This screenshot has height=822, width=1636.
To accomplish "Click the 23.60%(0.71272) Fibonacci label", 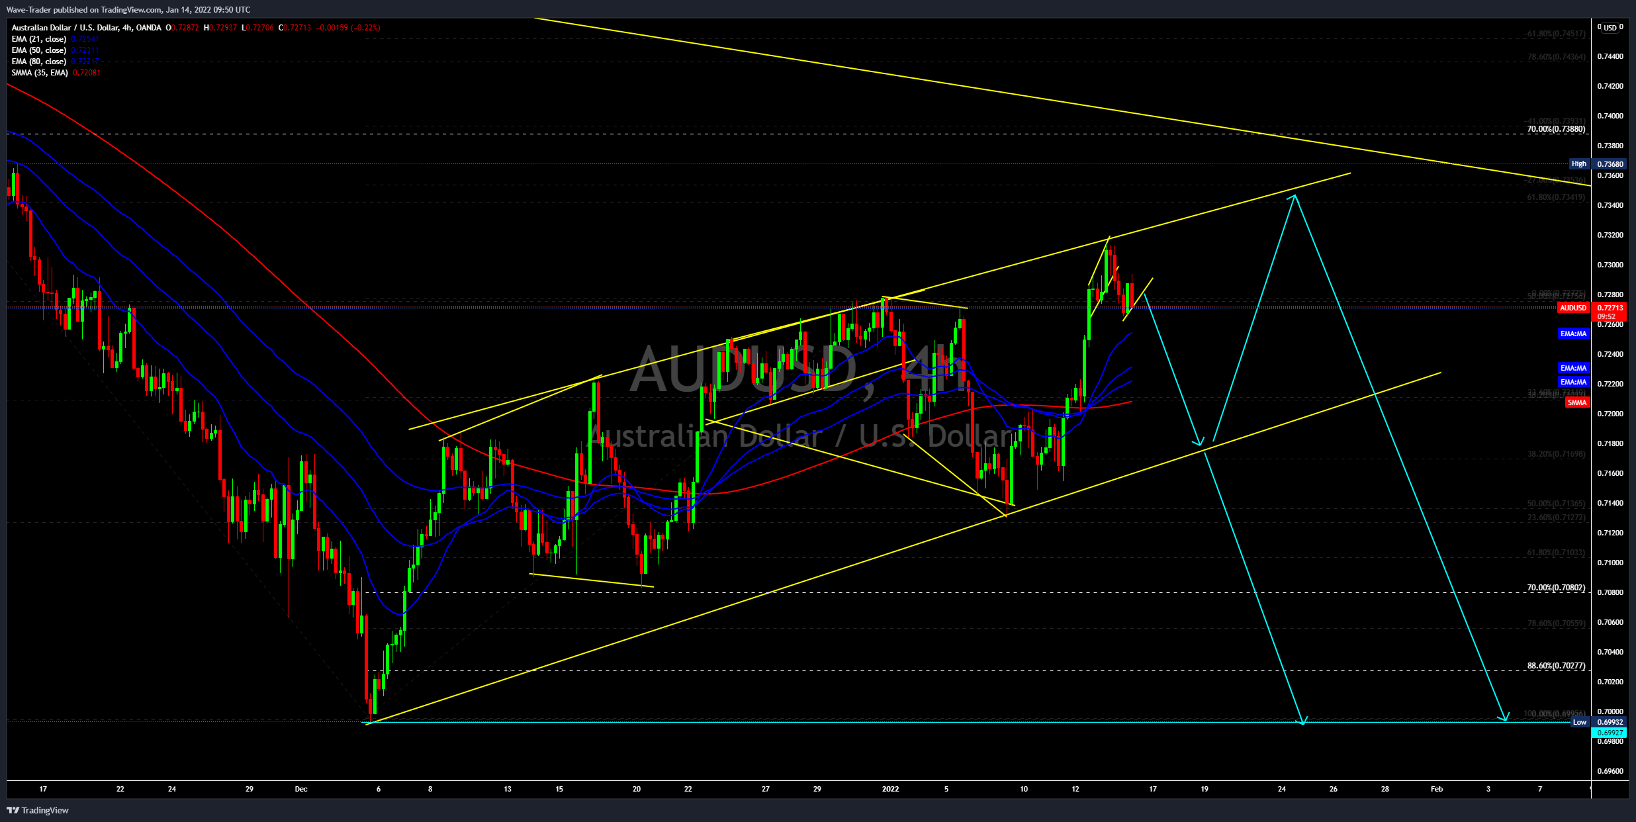I will (1556, 518).
